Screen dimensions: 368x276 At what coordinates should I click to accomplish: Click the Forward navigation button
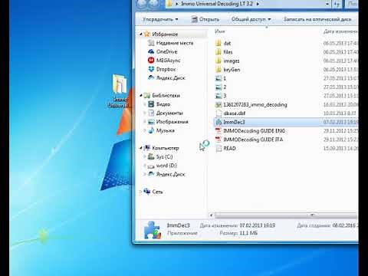153,4
